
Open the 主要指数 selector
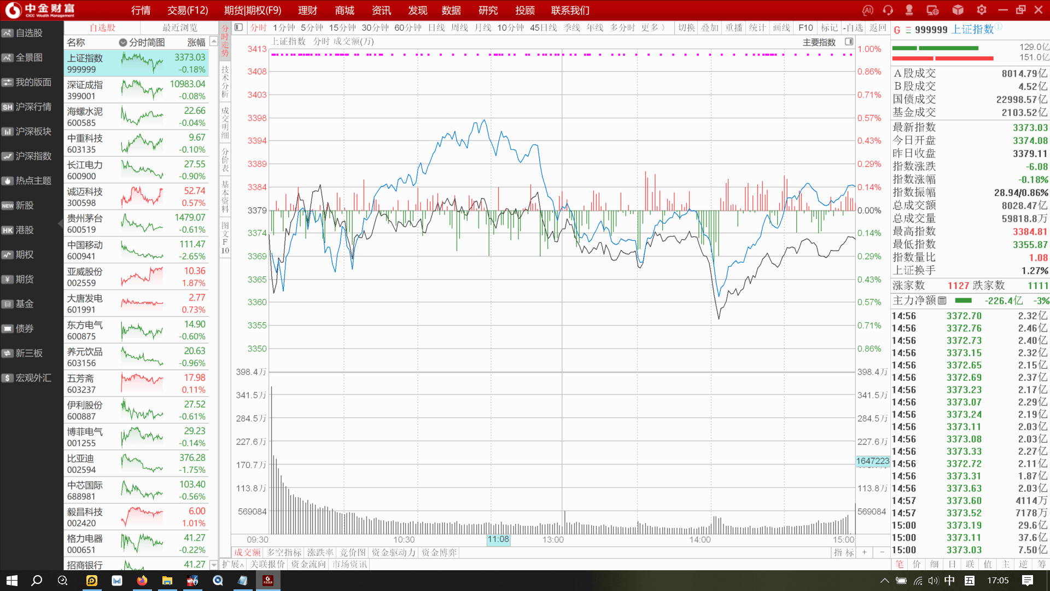click(x=819, y=42)
